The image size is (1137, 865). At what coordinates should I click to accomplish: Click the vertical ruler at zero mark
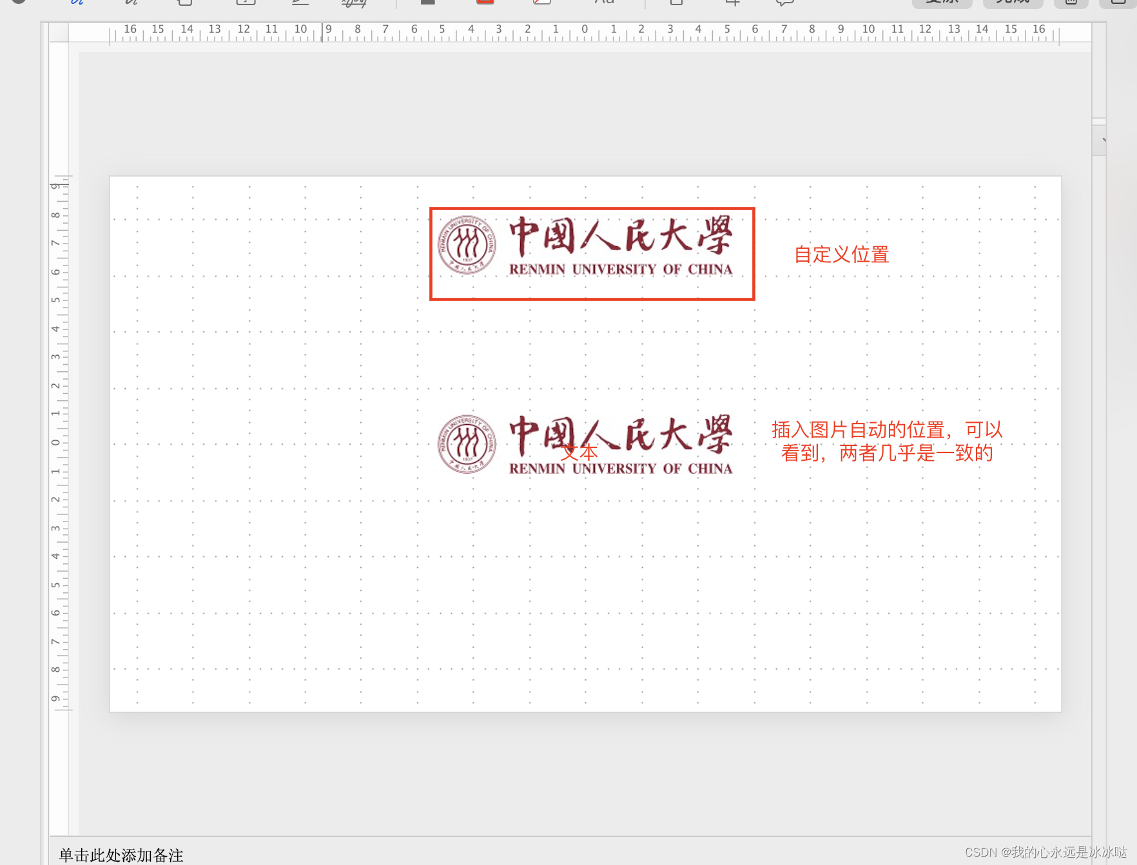pyautogui.click(x=56, y=442)
